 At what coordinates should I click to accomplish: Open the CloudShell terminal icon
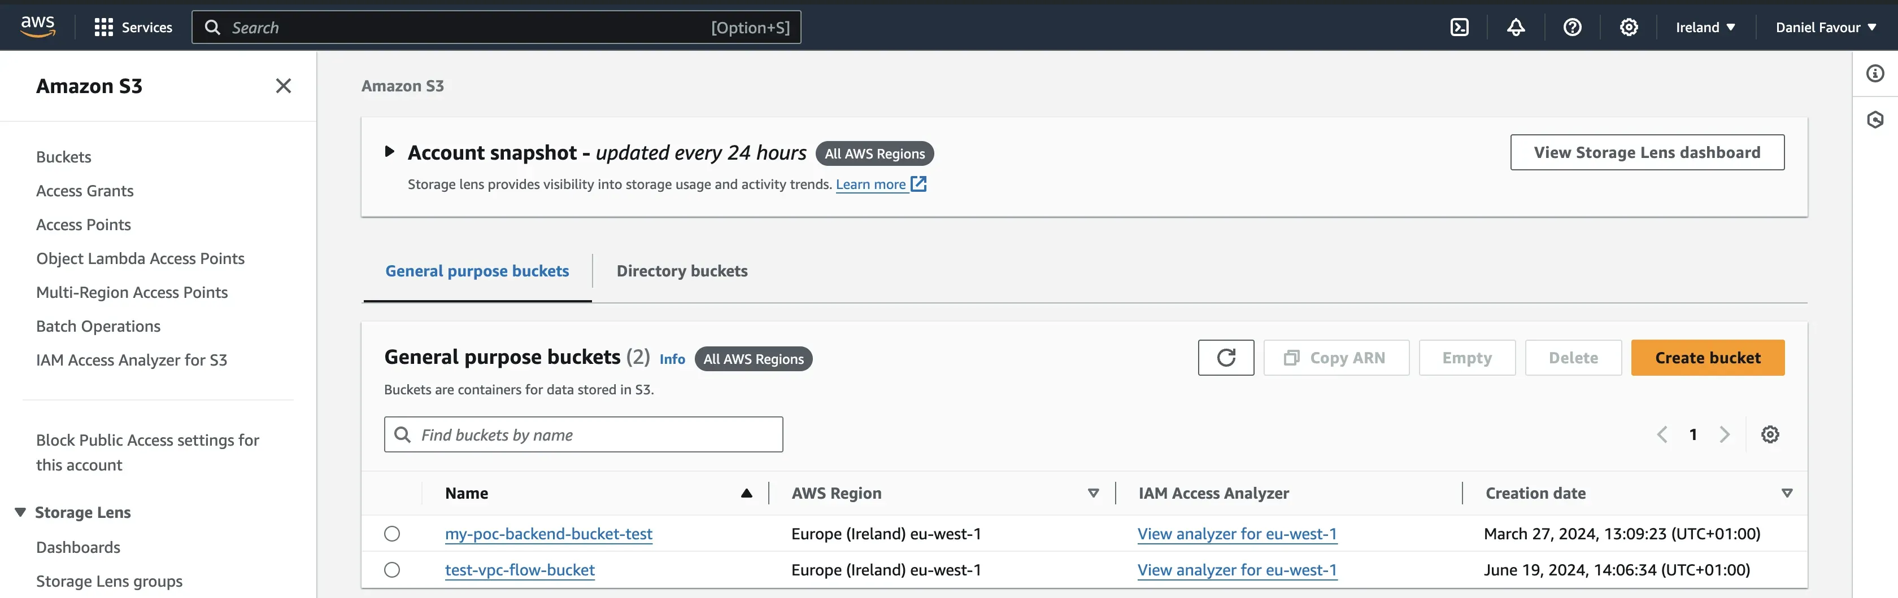click(x=1459, y=27)
